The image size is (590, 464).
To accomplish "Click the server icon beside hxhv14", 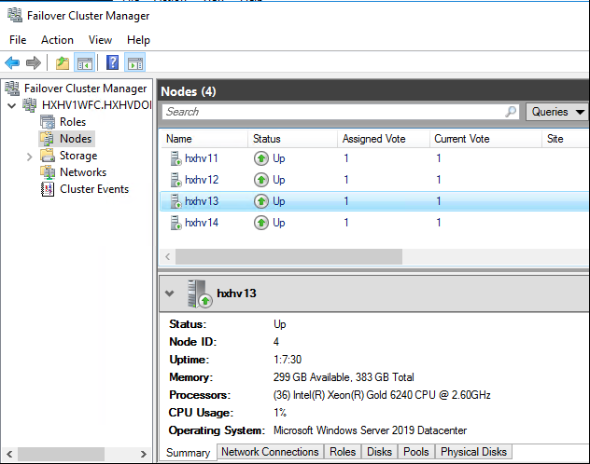I will (x=176, y=223).
